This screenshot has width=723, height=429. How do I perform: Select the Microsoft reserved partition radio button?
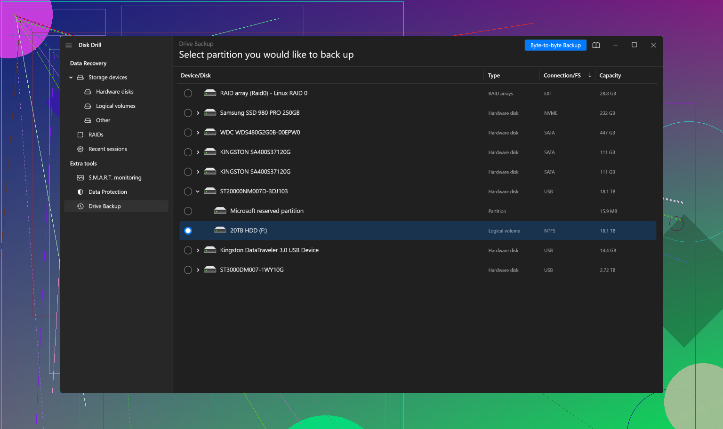188,211
